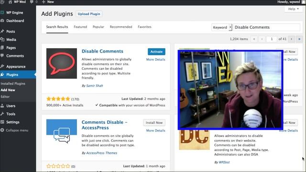Open the Disable Comments plugin thumbnail
The width and height of the screenshot is (306, 172).
point(62,64)
